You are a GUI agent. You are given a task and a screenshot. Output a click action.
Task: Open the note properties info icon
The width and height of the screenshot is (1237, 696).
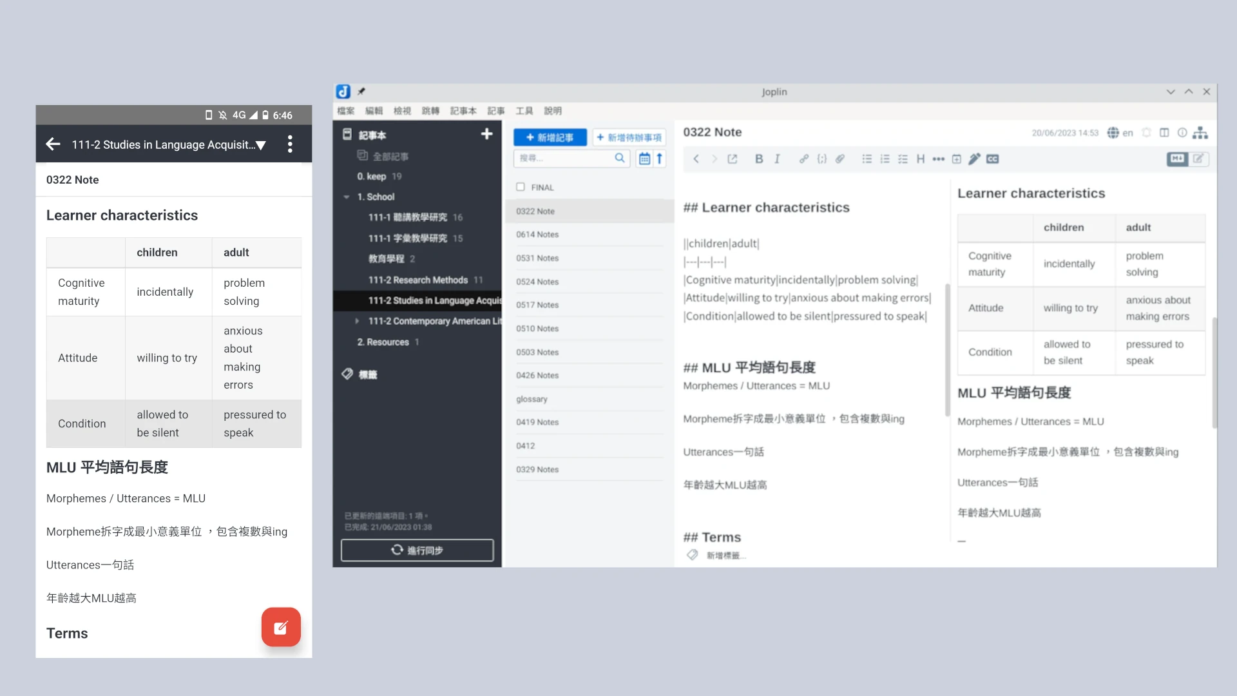point(1182,133)
